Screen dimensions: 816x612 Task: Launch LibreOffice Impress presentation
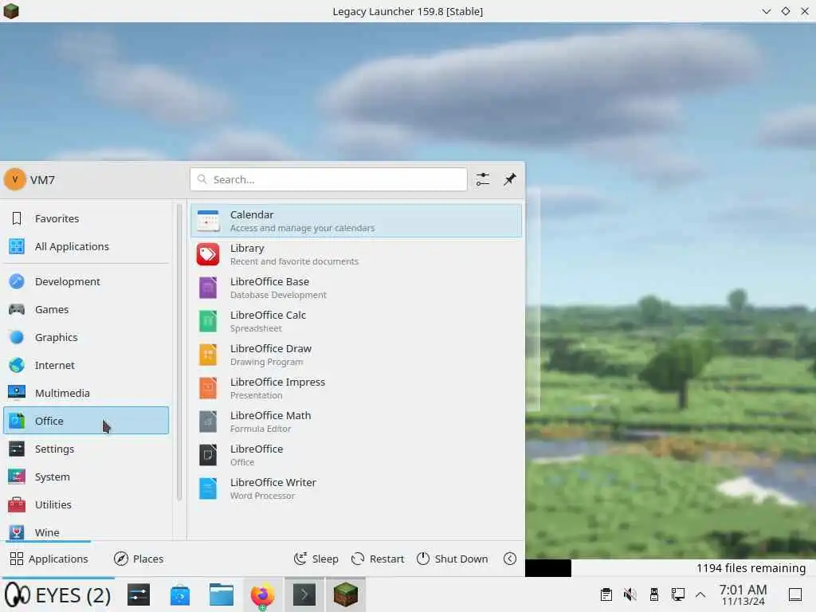[356, 388]
